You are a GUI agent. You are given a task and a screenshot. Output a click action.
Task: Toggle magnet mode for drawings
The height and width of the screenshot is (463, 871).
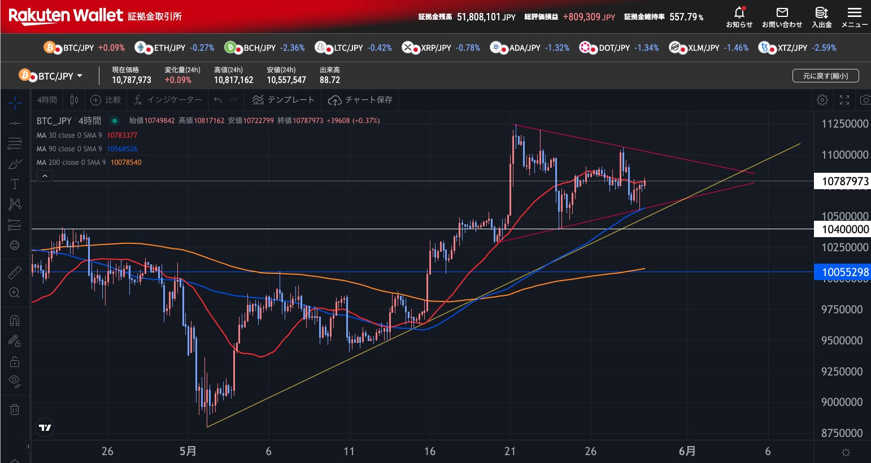[x=15, y=321]
